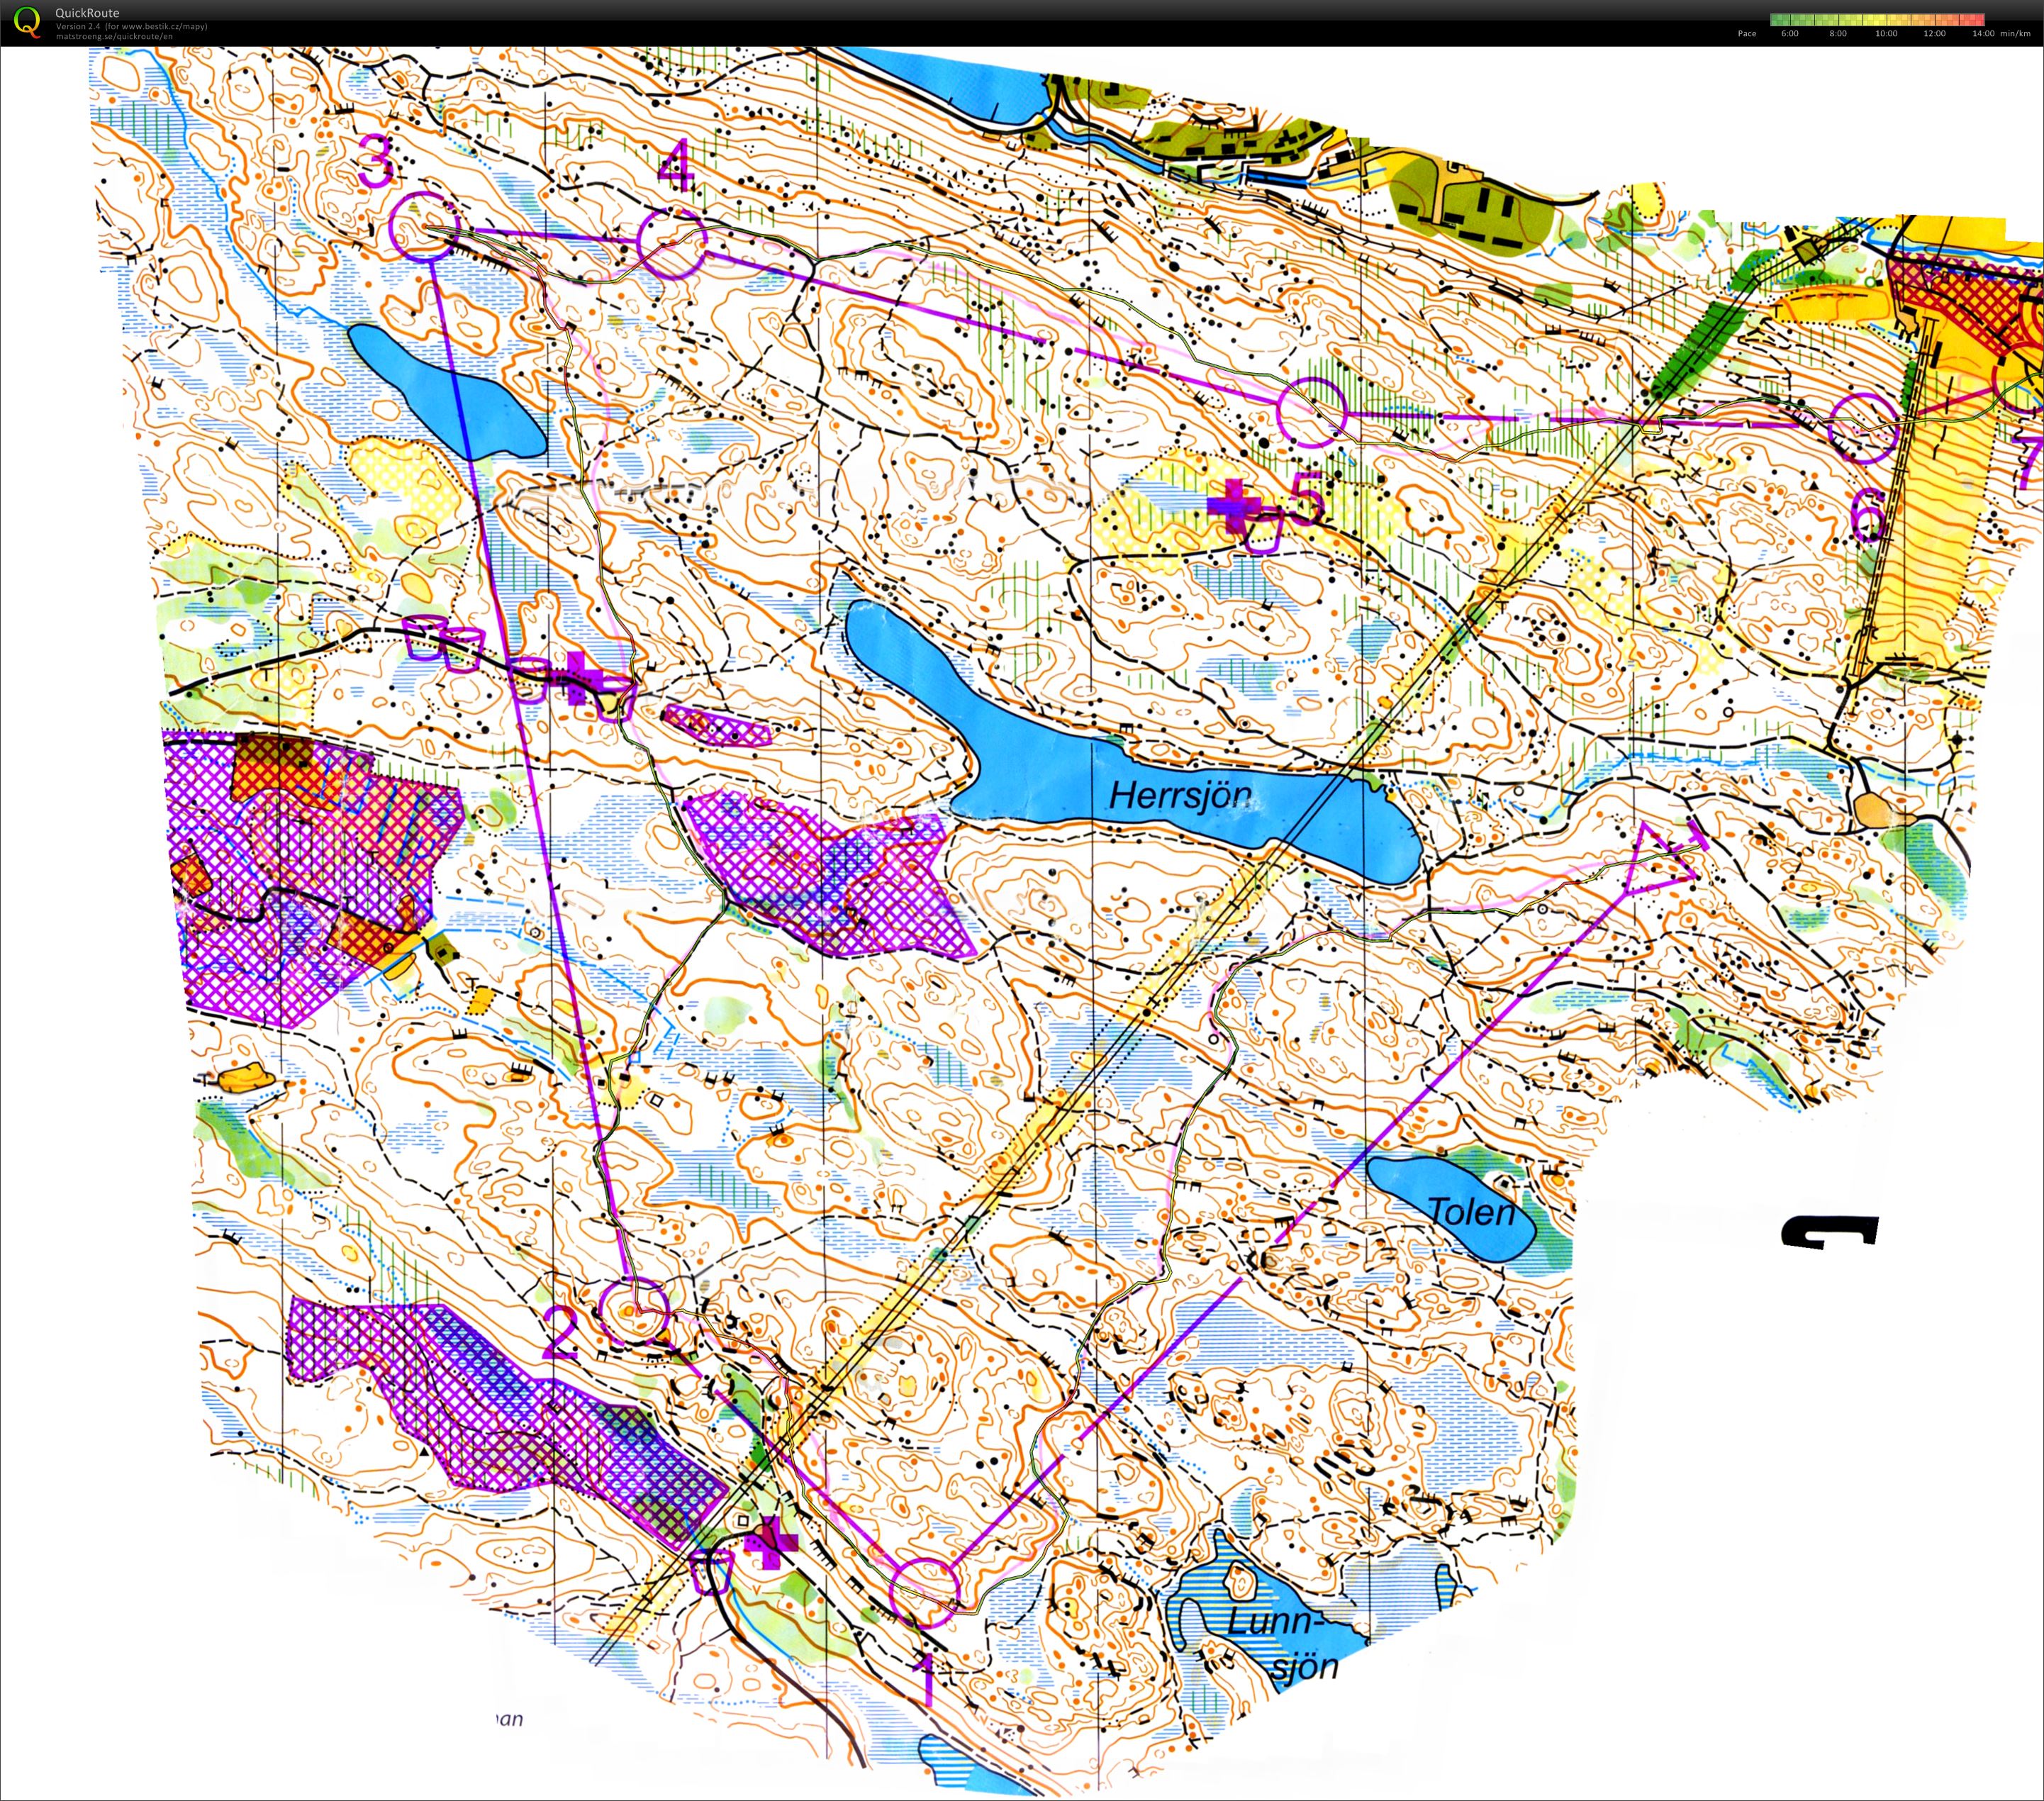Click the QuickRoute Q logo

[28, 22]
